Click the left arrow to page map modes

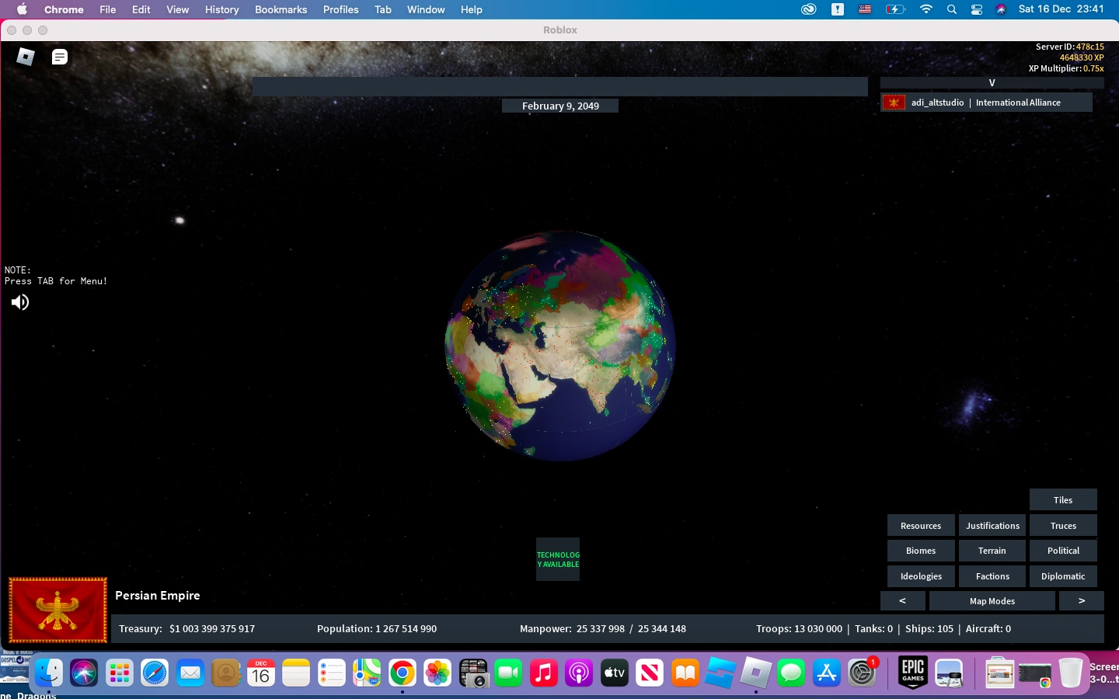[902, 600]
